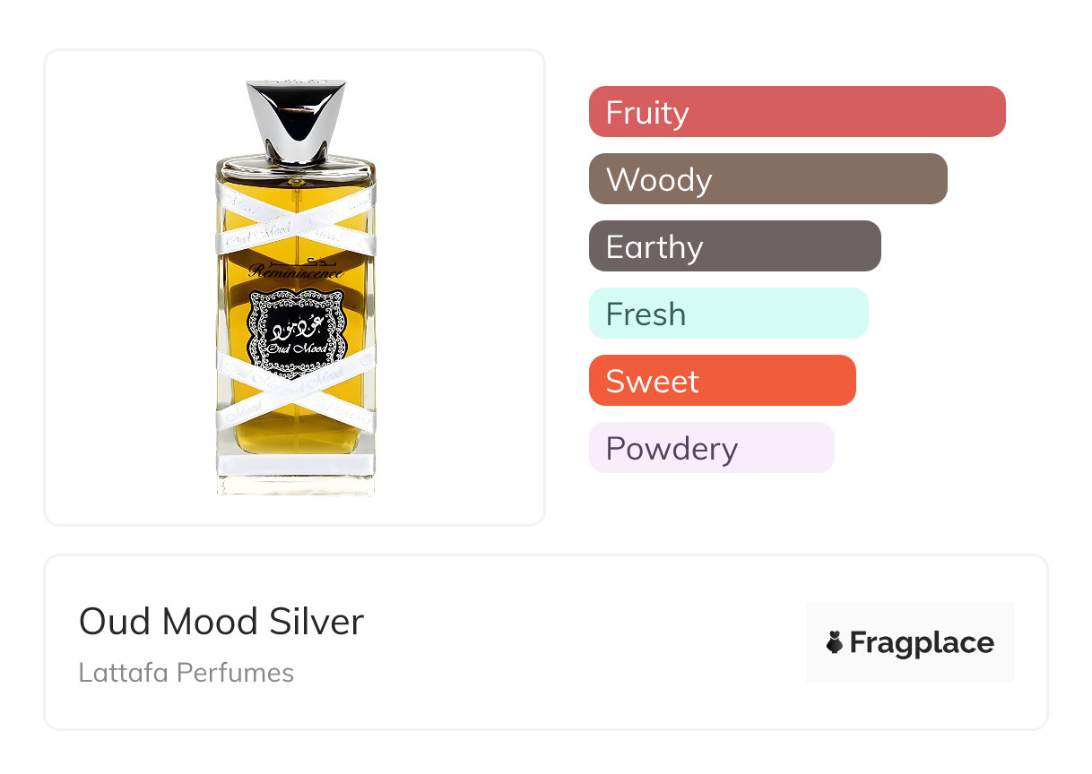Click the white band at the bottle base
1092x774 pixels.
pos(296,465)
